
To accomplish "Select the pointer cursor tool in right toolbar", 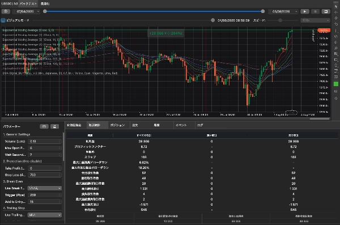I will (x=336, y=6).
